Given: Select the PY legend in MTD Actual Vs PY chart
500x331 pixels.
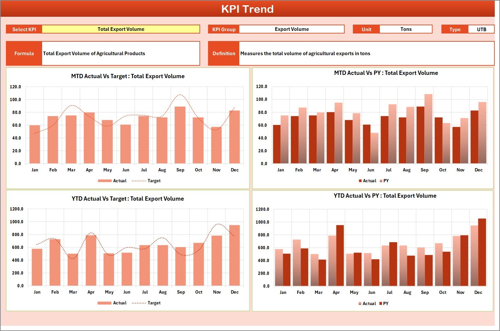Looking at the screenshot, I should click(x=386, y=181).
